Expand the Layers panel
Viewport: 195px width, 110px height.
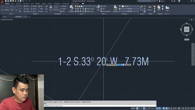[x=82, y=14]
